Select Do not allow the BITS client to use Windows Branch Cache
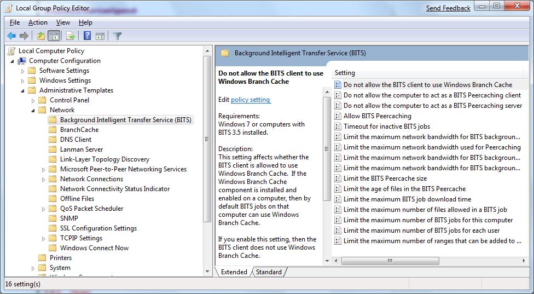This screenshot has height=294, width=534. click(x=428, y=85)
